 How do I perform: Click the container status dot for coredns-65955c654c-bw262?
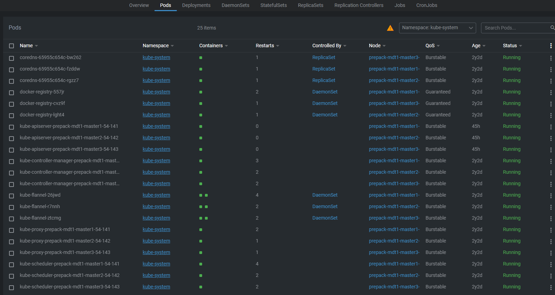pos(201,58)
